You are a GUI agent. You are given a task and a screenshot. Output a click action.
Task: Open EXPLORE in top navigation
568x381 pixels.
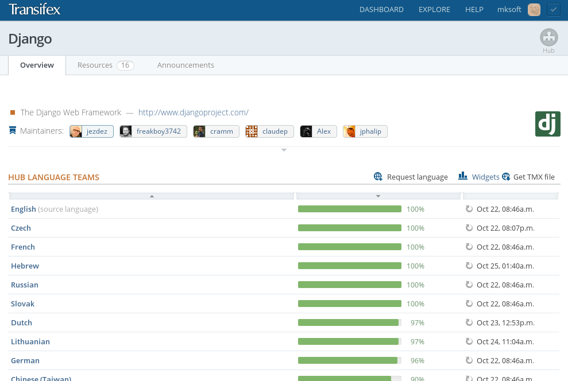434,10
